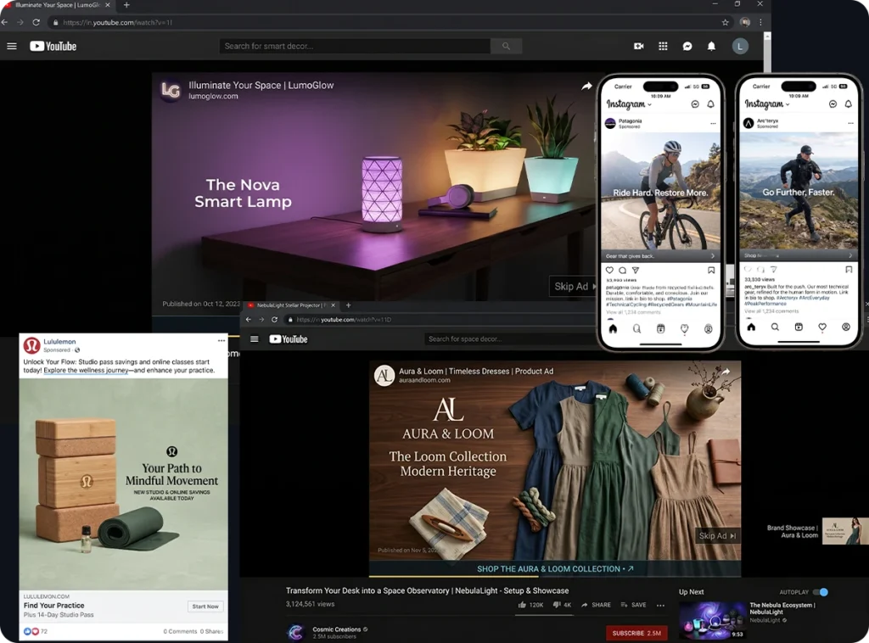
Task: Open the search tab on the Arc'teryx phone
Action: (775, 327)
